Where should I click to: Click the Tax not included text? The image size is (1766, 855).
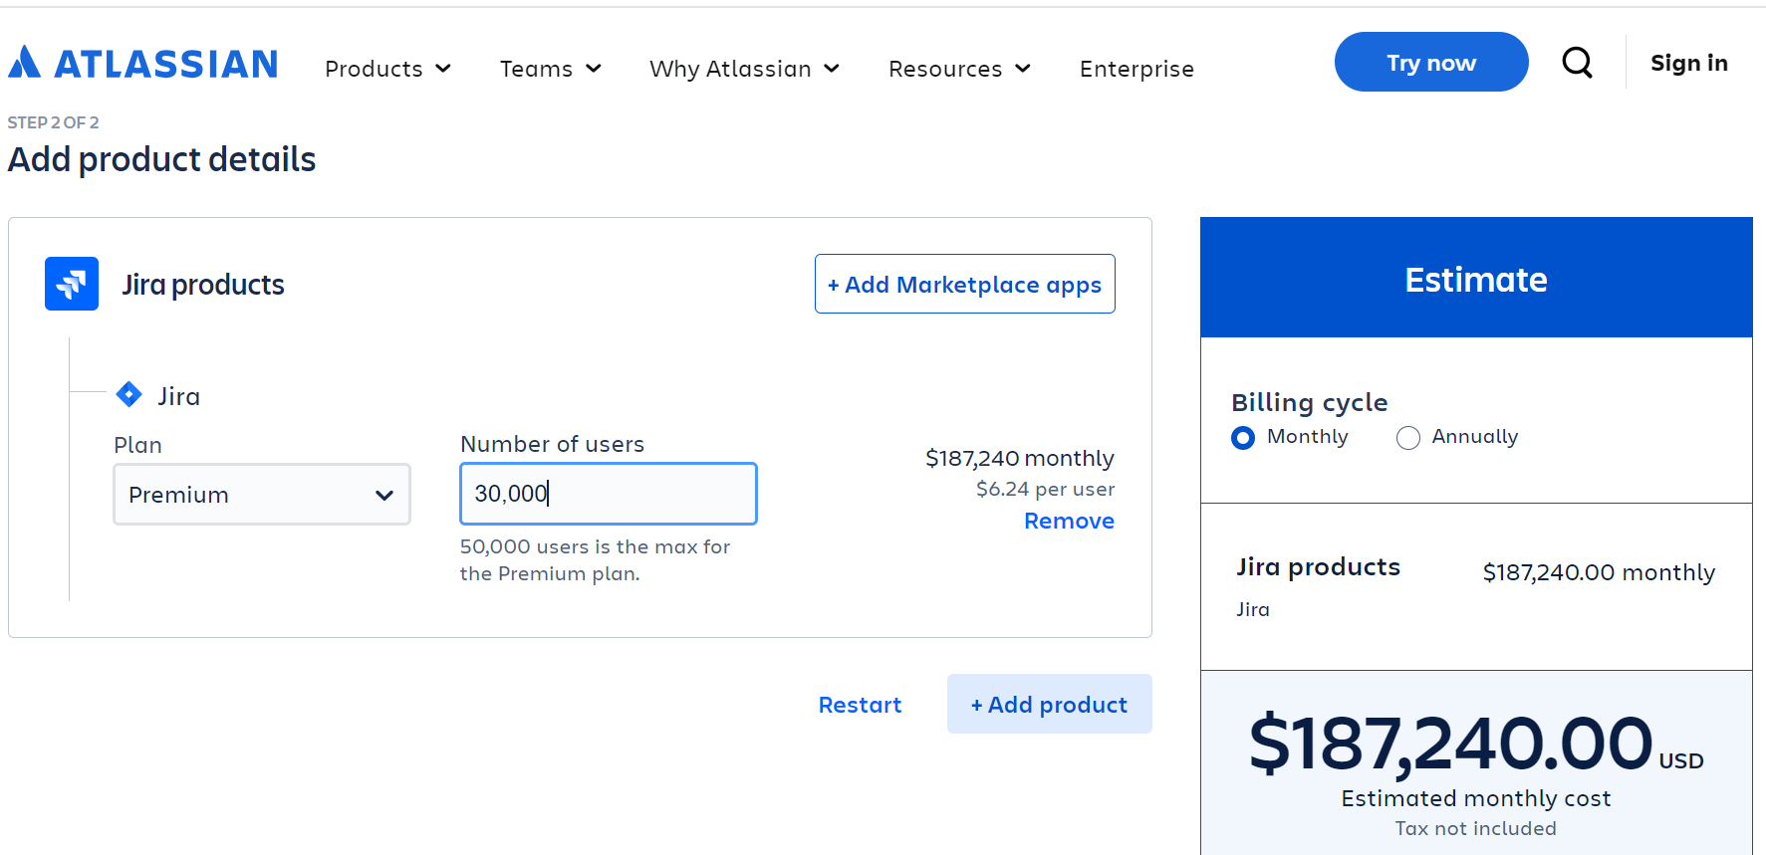[x=1475, y=828]
